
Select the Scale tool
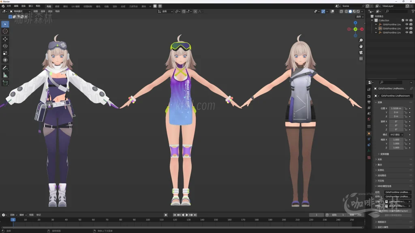click(5, 53)
